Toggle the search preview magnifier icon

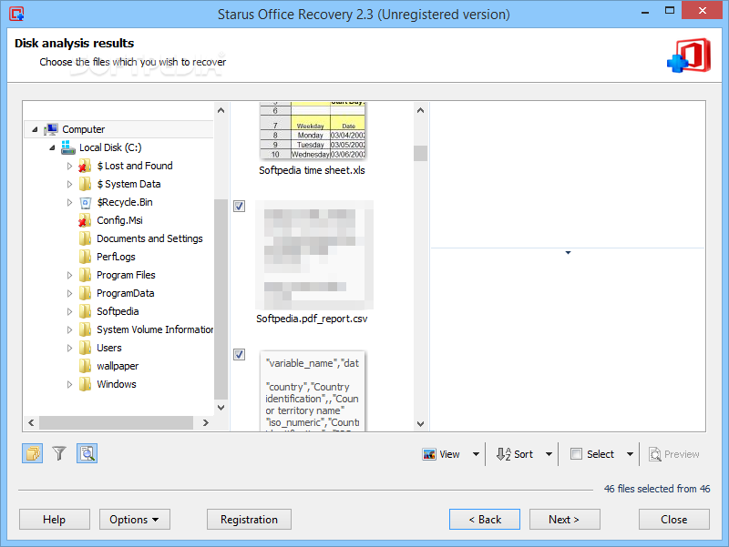(87, 453)
